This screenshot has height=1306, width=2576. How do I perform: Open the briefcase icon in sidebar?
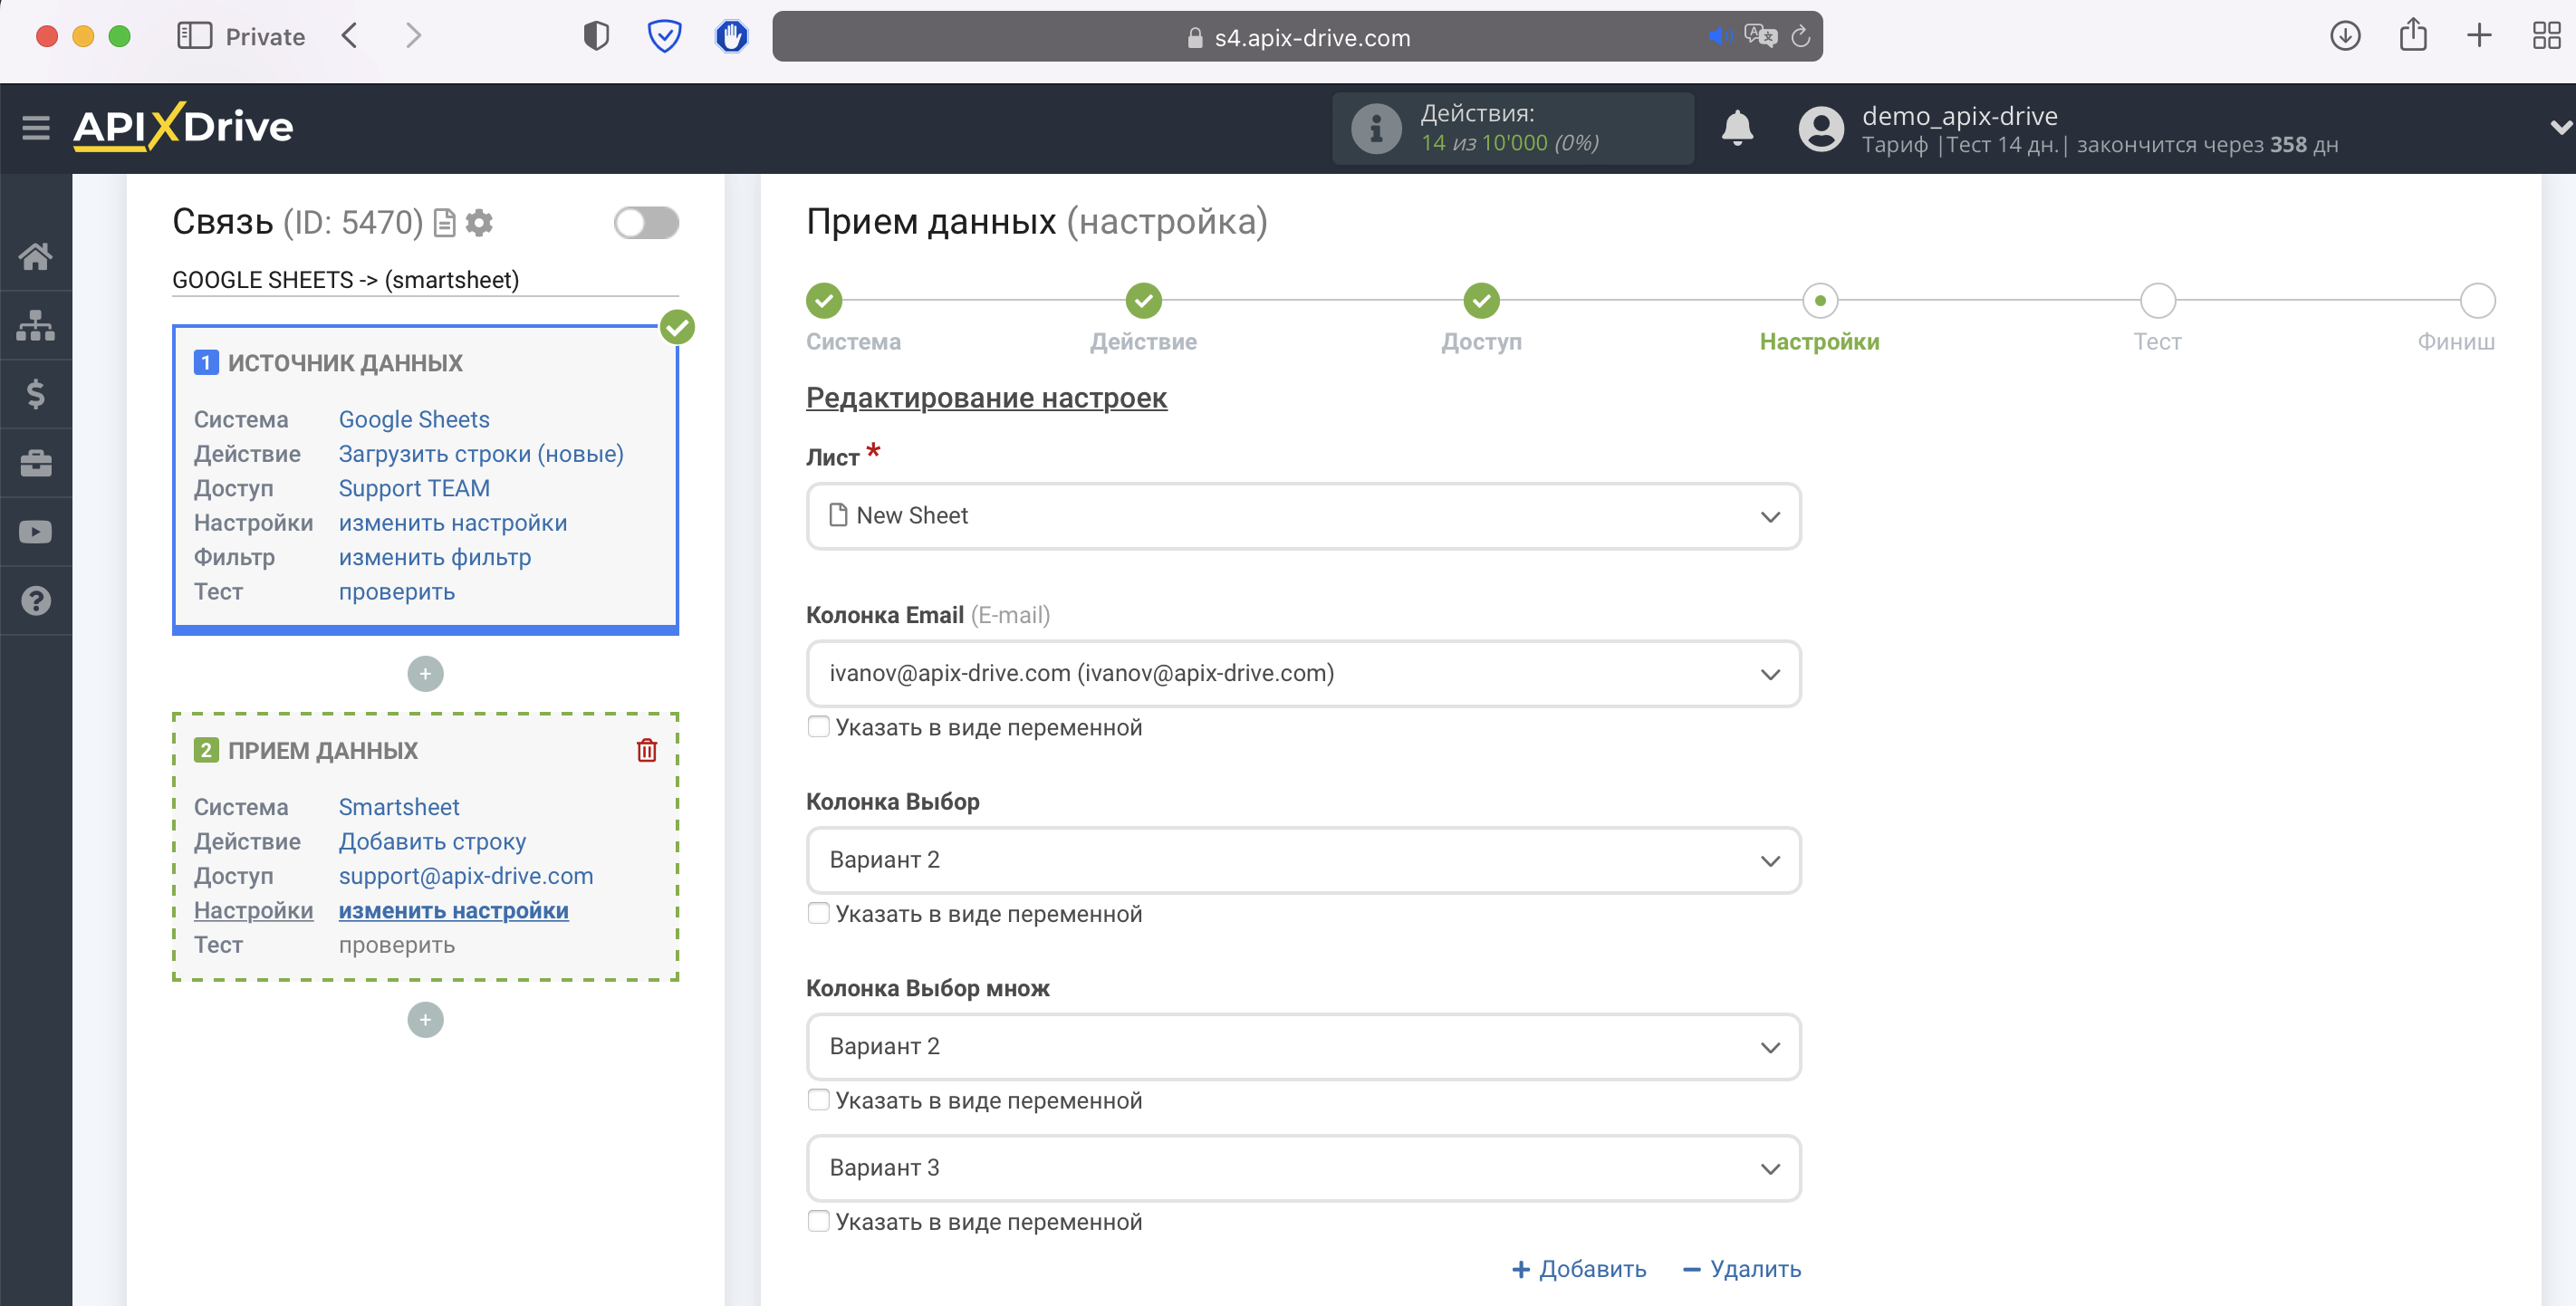coord(36,463)
